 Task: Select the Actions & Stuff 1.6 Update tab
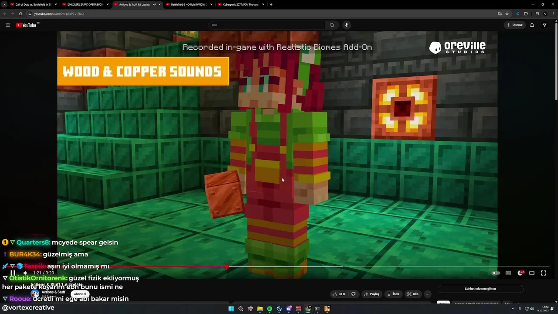click(x=134, y=4)
